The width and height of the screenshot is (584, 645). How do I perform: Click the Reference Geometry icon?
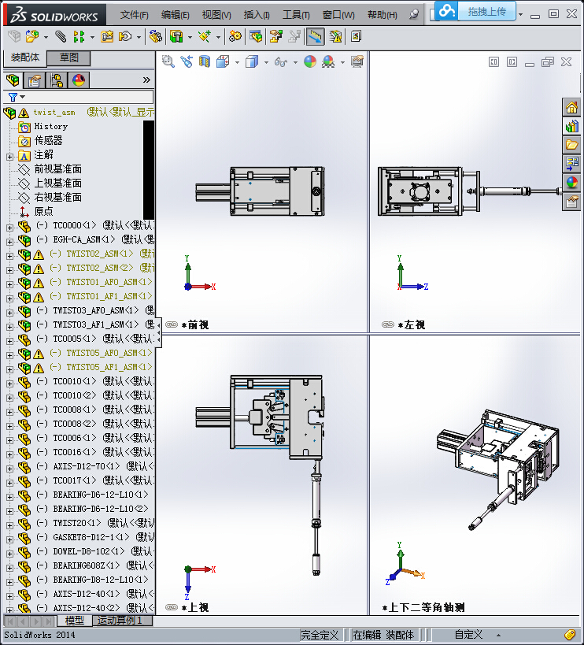205,36
